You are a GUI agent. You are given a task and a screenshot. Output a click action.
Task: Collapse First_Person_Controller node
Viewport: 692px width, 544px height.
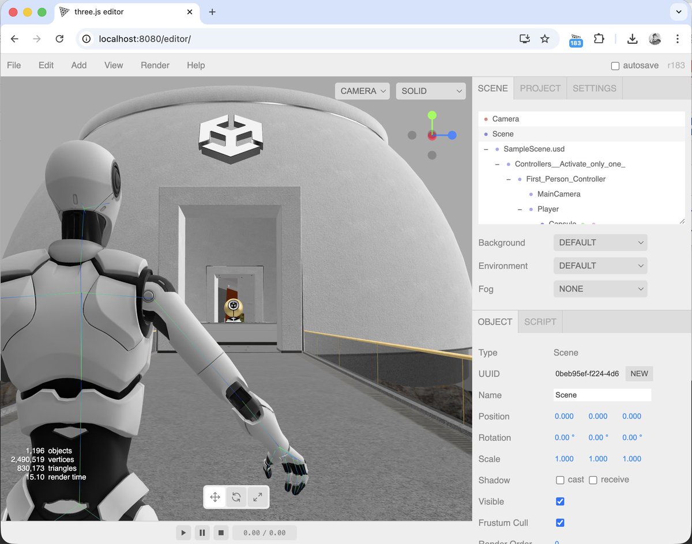(509, 179)
